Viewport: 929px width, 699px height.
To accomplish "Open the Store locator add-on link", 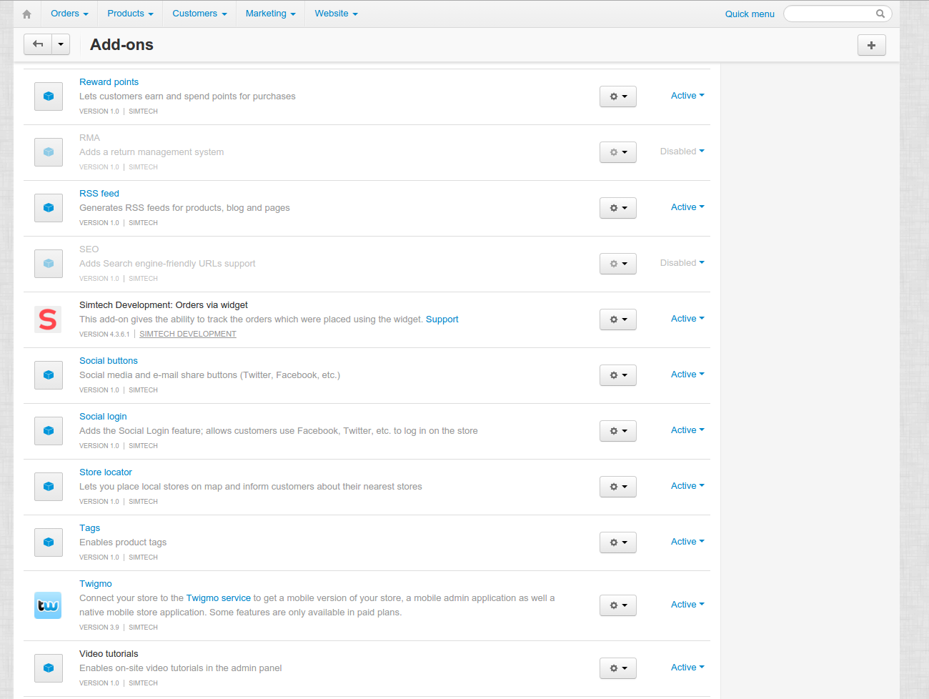I will click(106, 472).
